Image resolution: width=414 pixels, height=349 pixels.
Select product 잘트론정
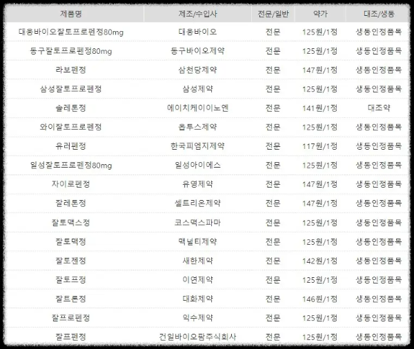(x=71, y=299)
